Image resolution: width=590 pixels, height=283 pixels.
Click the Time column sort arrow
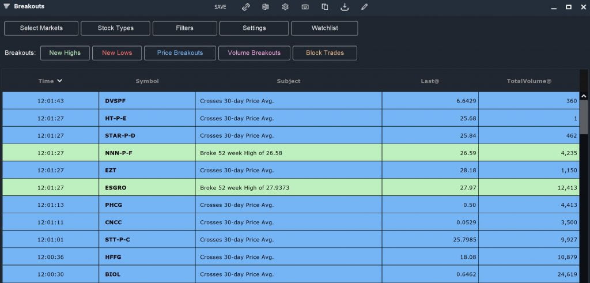[59, 81]
